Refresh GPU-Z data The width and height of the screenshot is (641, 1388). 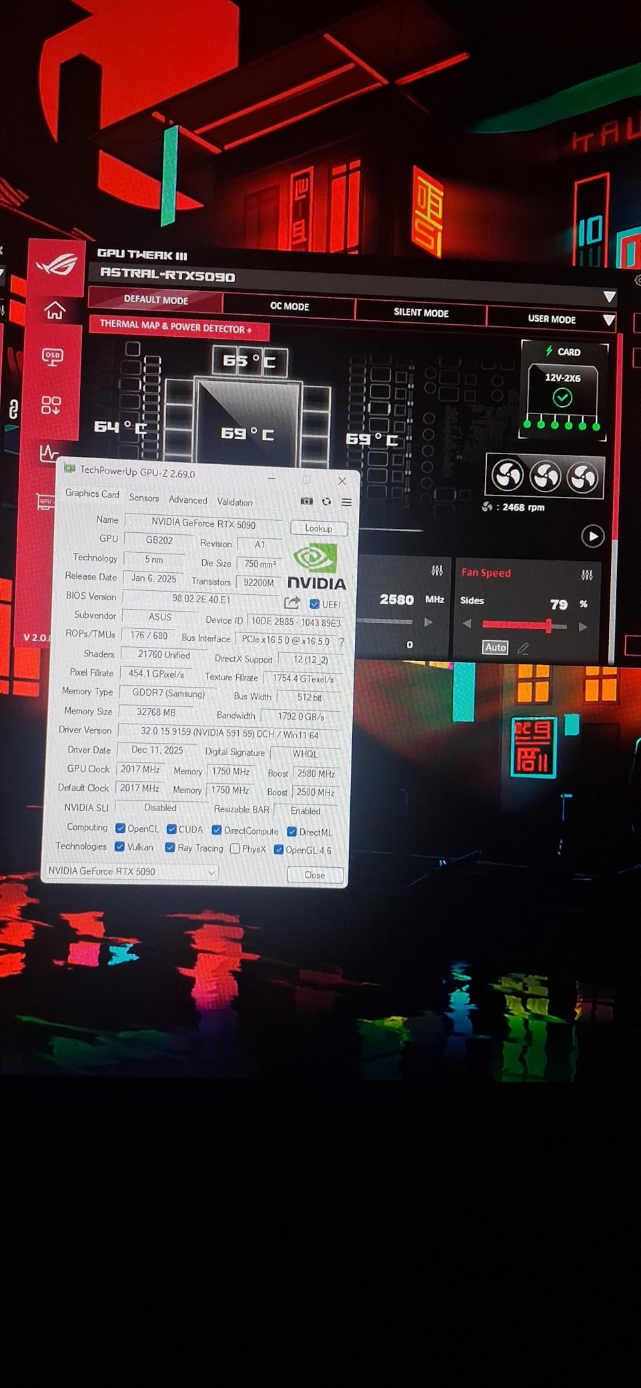point(326,502)
